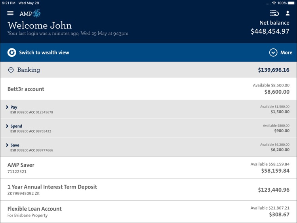Tap the More label
The width and height of the screenshot is (297, 223).
point(286,52)
